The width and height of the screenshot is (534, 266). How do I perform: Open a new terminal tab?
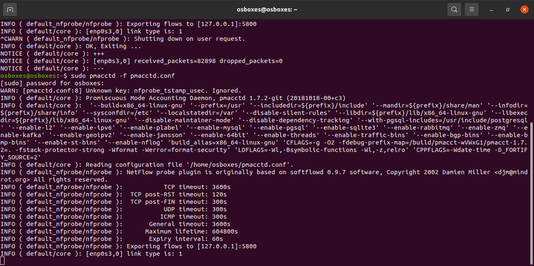point(10,9)
